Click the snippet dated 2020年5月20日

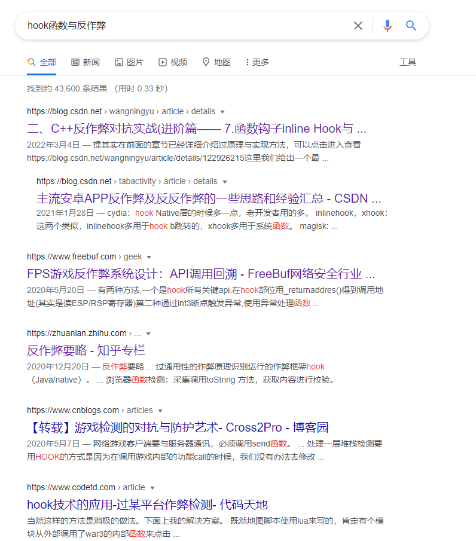pos(205,297)
